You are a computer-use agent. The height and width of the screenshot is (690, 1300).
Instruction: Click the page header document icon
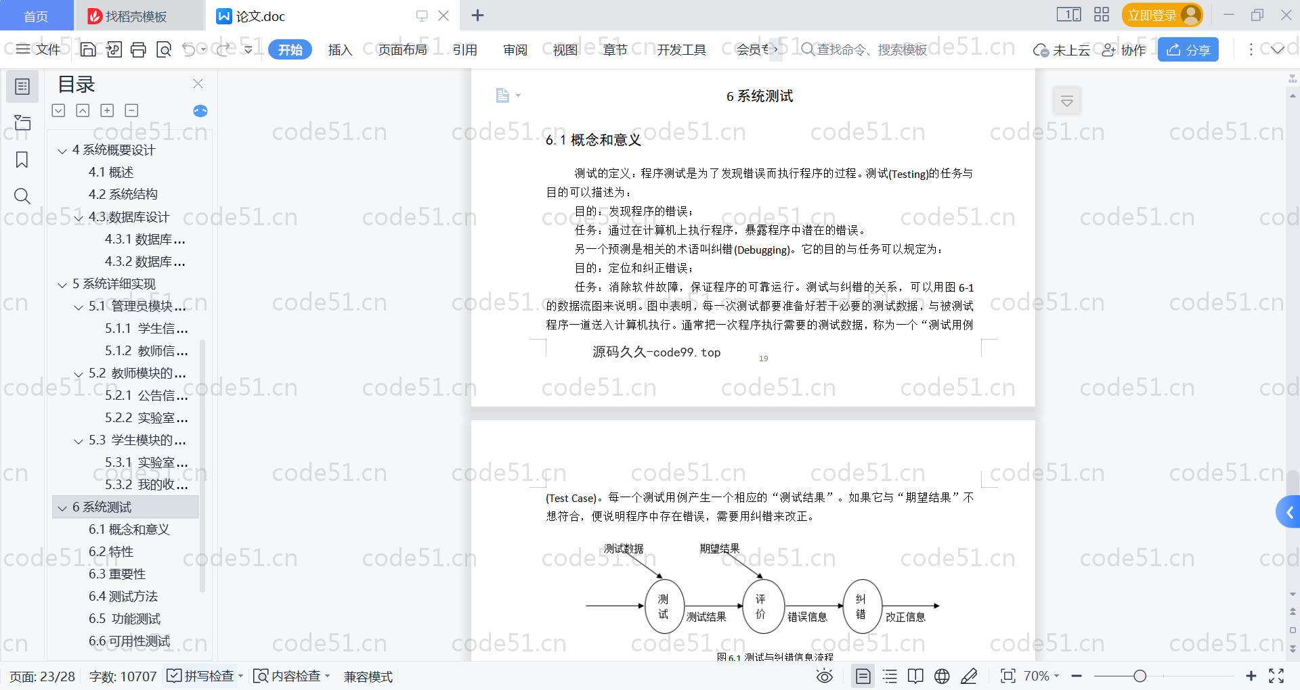pos(502,95)
